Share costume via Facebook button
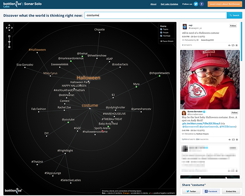This screenshot has width=245, height=196. 211,191
